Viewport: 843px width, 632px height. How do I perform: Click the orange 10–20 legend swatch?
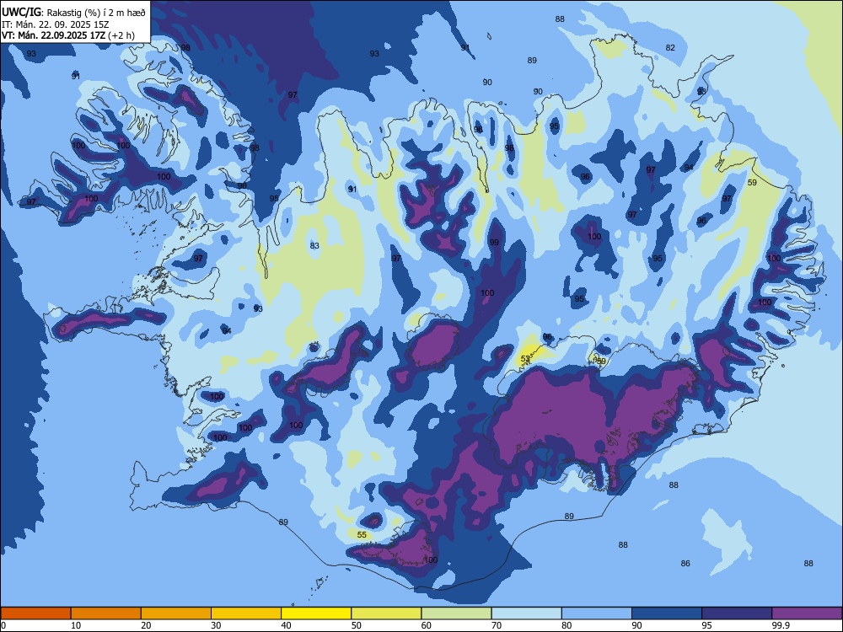106,613
